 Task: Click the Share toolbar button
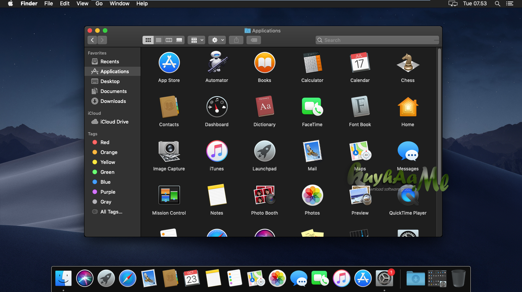[236, 40]
